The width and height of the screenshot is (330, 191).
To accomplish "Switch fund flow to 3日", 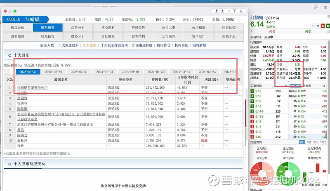I will (309, 142).
